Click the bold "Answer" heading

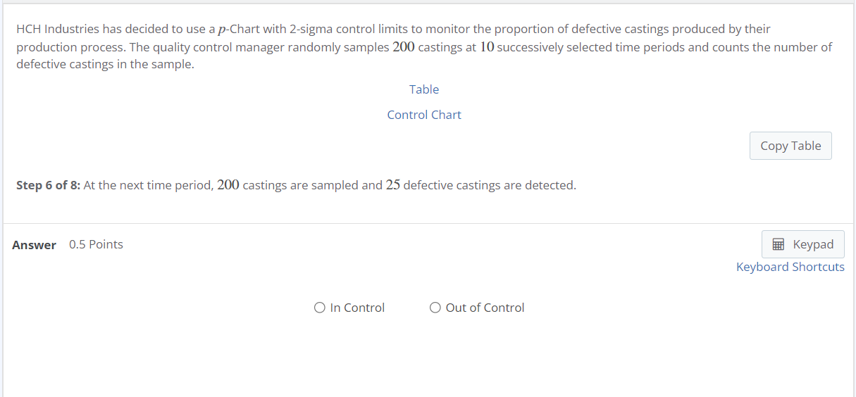pos(34,245)
